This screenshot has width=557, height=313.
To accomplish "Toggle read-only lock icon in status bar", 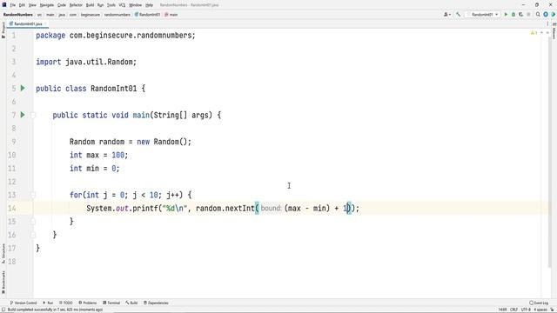I will pyautogui.click(x=552, y=310).
